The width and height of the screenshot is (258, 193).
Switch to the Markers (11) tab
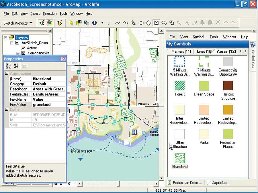181,51
